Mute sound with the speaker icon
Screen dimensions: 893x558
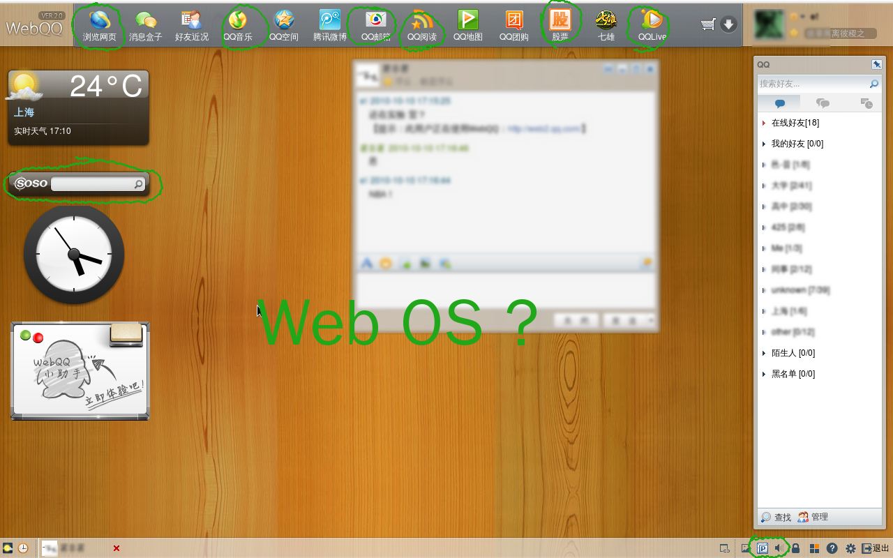(779, 548)
